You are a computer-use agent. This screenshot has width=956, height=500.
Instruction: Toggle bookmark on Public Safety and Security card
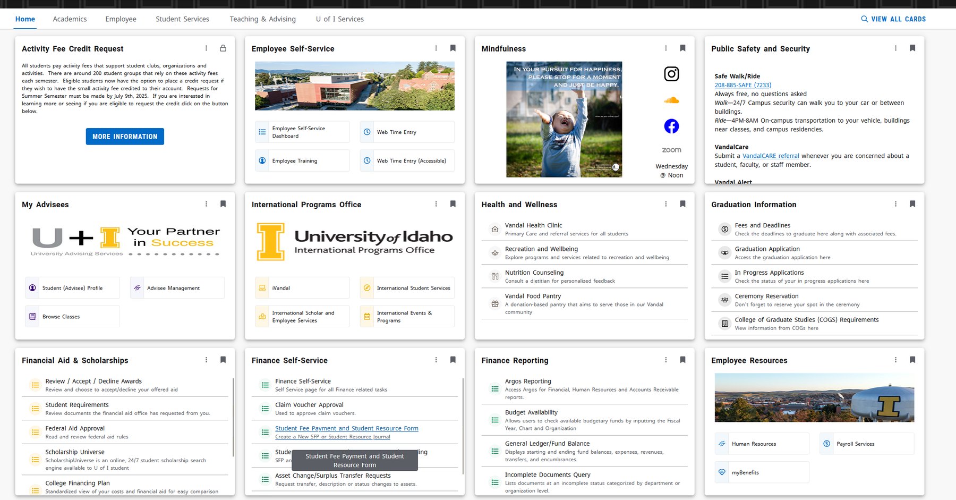click(912, 48)
